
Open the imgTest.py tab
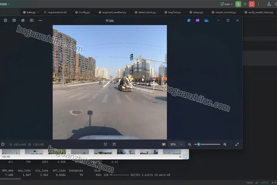(x=173, y=12)
